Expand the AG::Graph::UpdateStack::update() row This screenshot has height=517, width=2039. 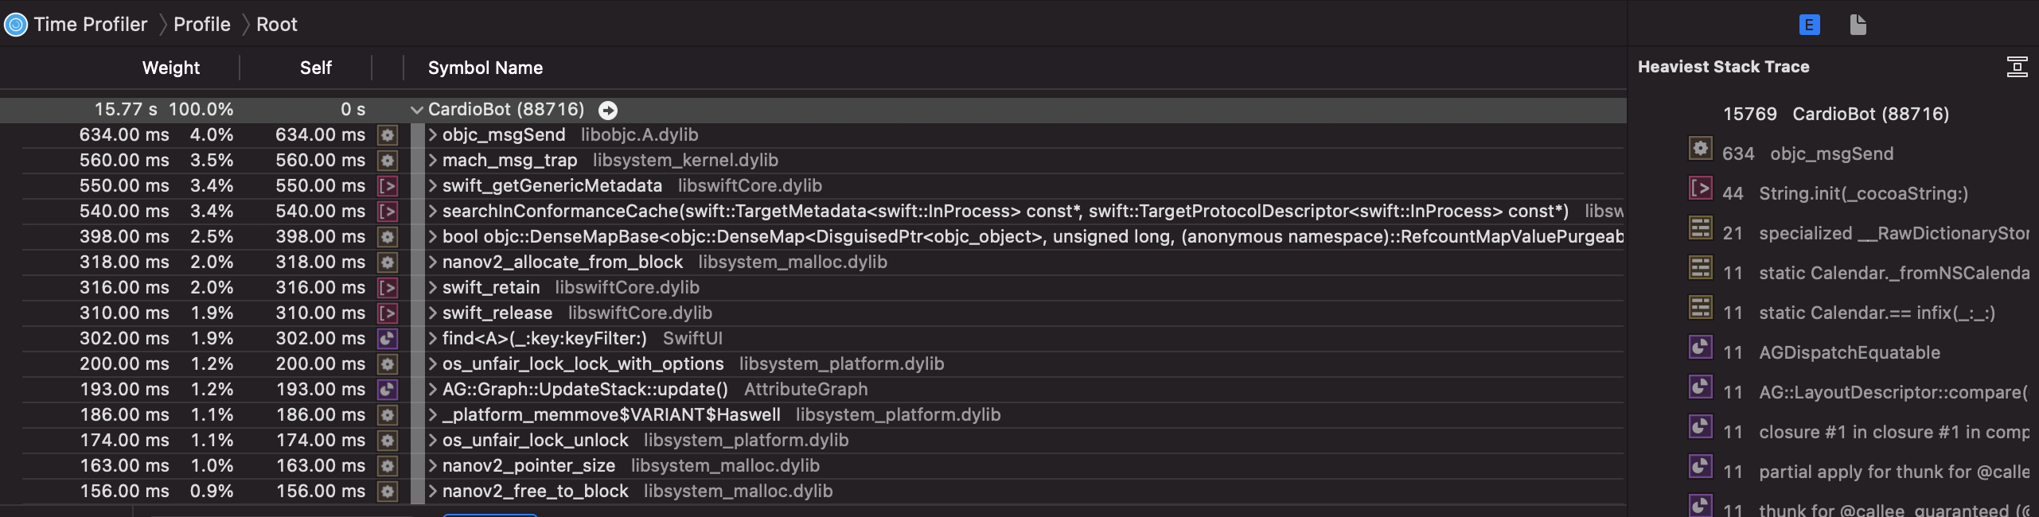(x=433, y=390)
